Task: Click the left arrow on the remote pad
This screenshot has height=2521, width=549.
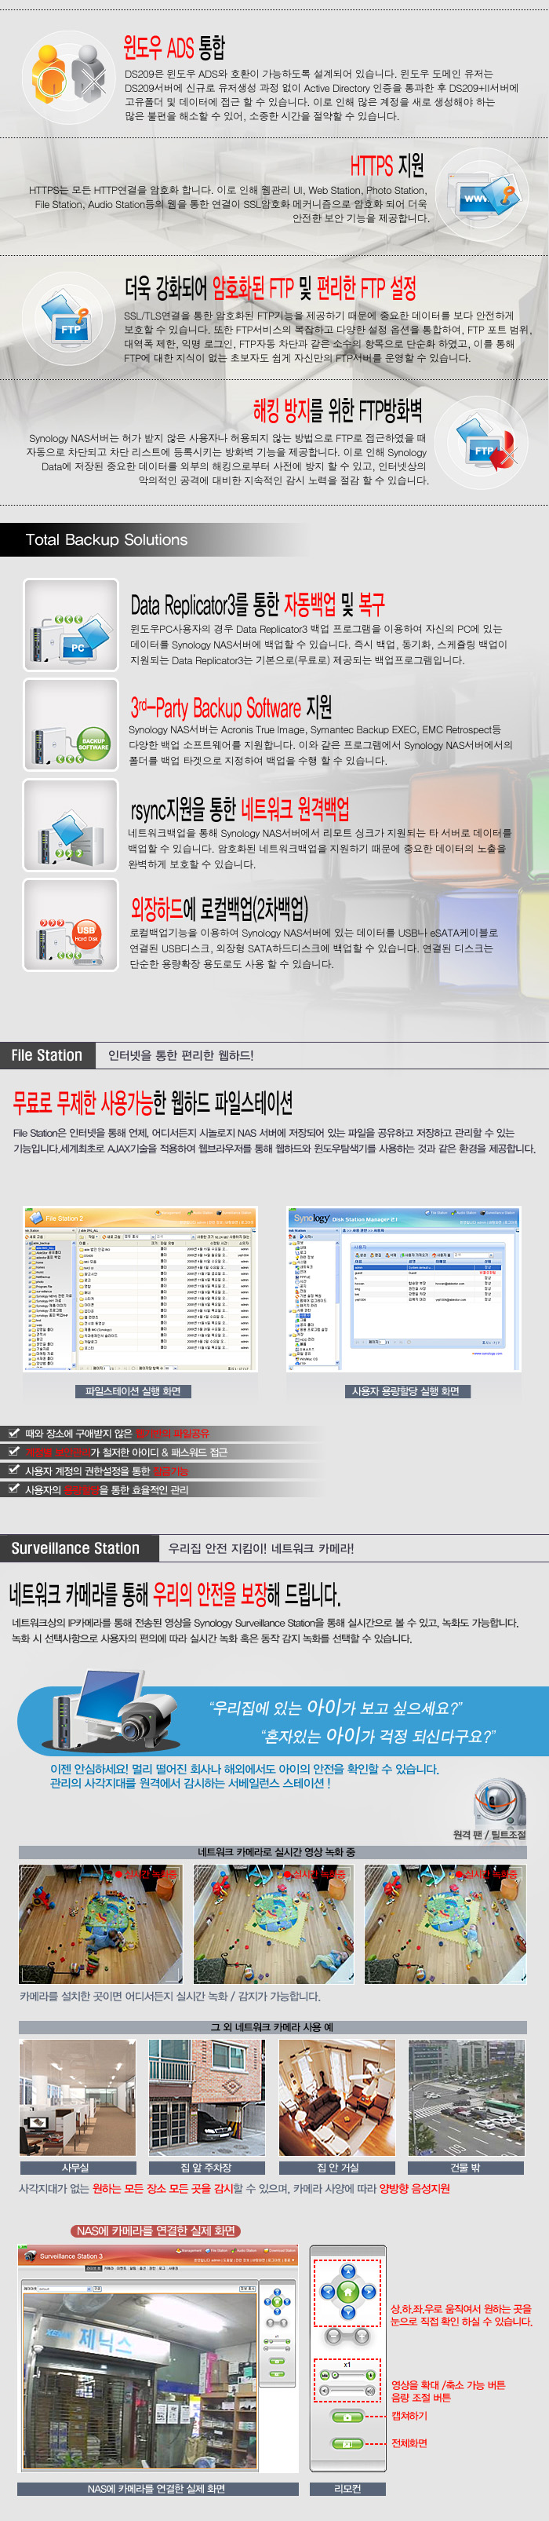Action: tap(329, 2292)
